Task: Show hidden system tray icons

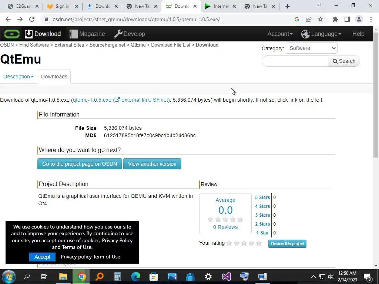Action: [313, 277]
